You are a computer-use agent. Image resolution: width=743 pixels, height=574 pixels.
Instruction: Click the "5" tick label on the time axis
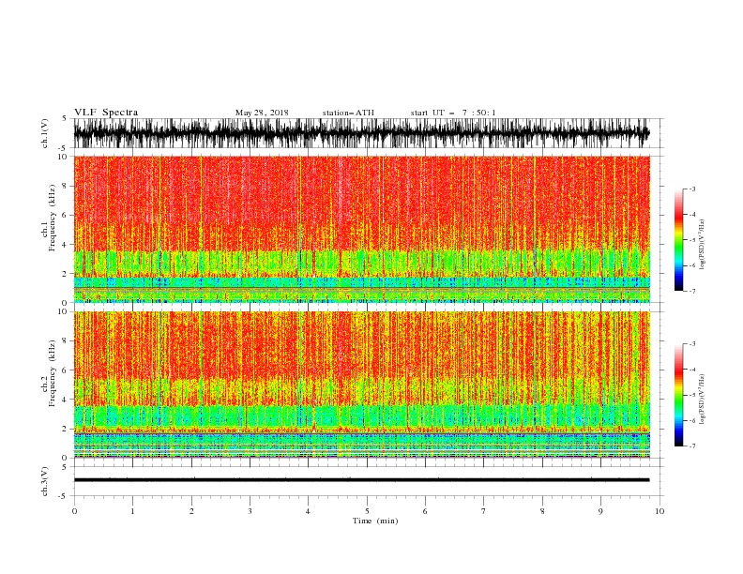coord(367,511)
